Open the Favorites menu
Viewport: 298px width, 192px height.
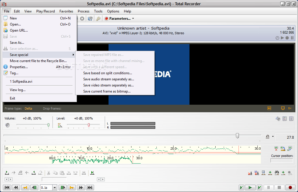(x=66, y=11)
